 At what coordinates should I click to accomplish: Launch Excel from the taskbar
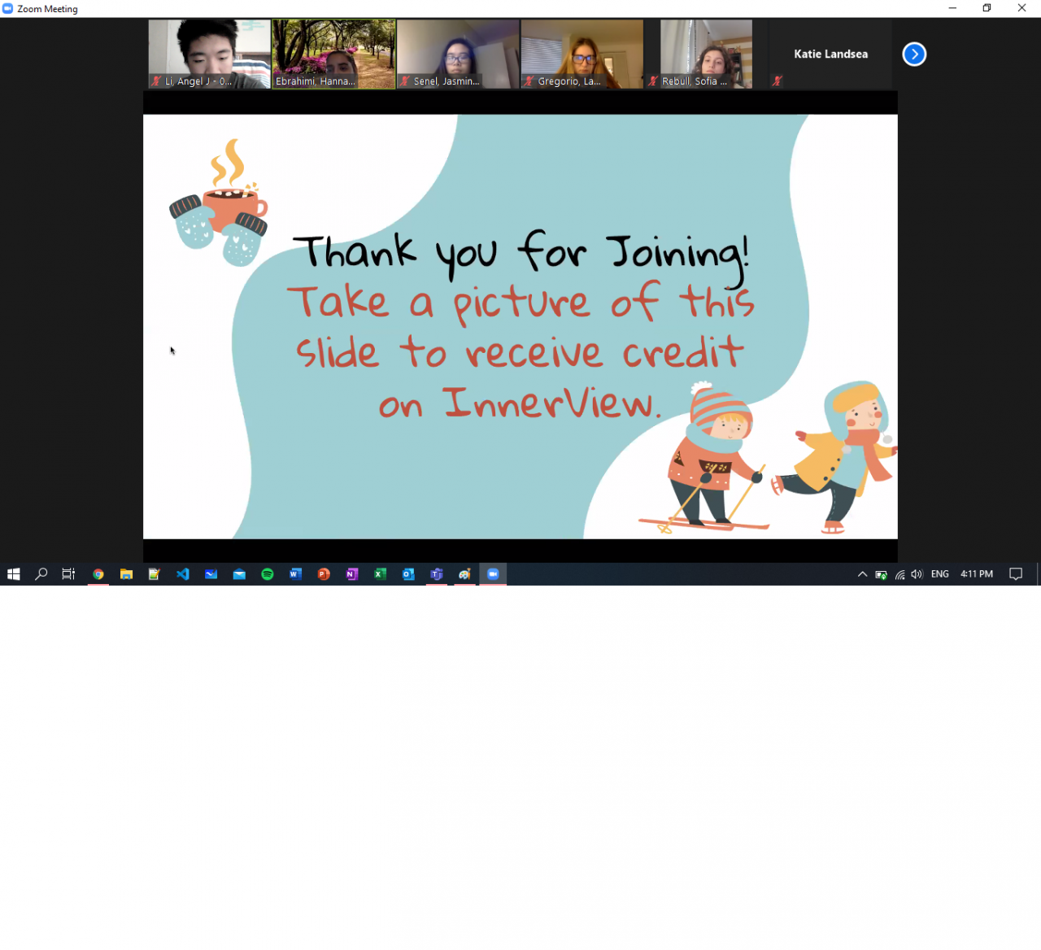[x=380, y=574]
